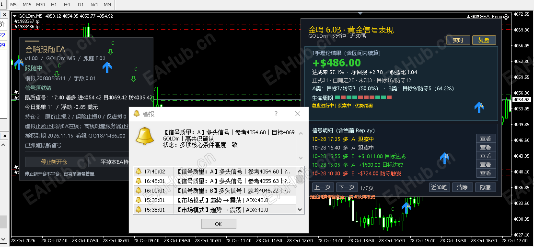Switch chart to H1 timeframe
The width and height of the screenshot is (534, 247).
tap(54, 4)
